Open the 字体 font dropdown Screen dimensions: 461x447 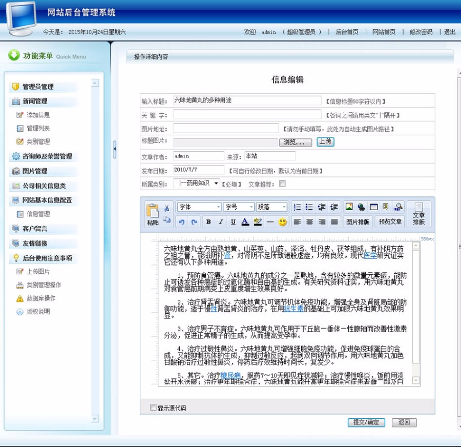(x=199, y=207)
